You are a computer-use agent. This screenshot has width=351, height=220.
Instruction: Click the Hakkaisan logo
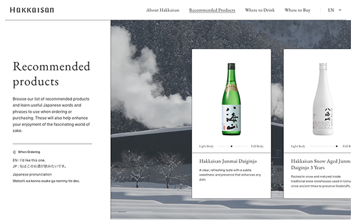click(x=32, y=10)
